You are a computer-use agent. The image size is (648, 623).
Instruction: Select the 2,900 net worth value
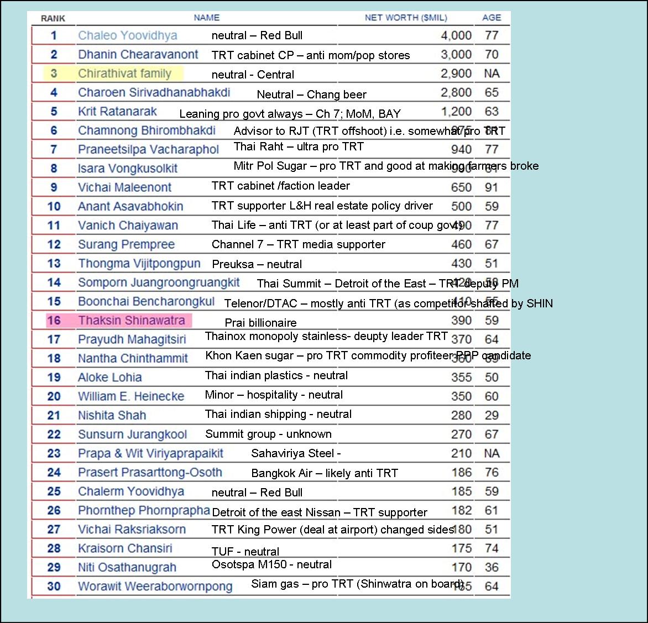coord(456,74)
